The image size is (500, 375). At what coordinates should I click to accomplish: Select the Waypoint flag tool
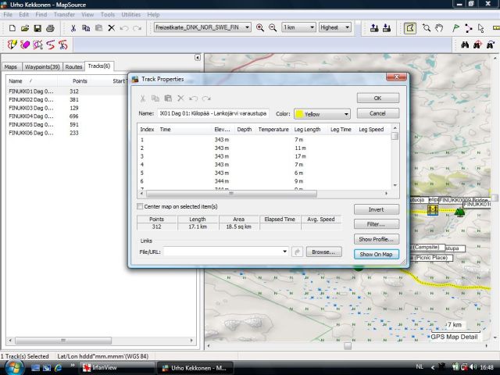click(x=455, y=27)
